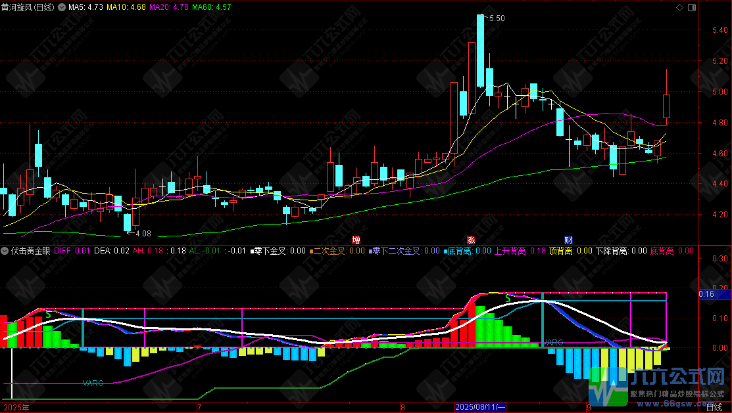732x413 pixels.
Task: Click the 2025/08/11/一 date marker
Action: pos(480,407)
